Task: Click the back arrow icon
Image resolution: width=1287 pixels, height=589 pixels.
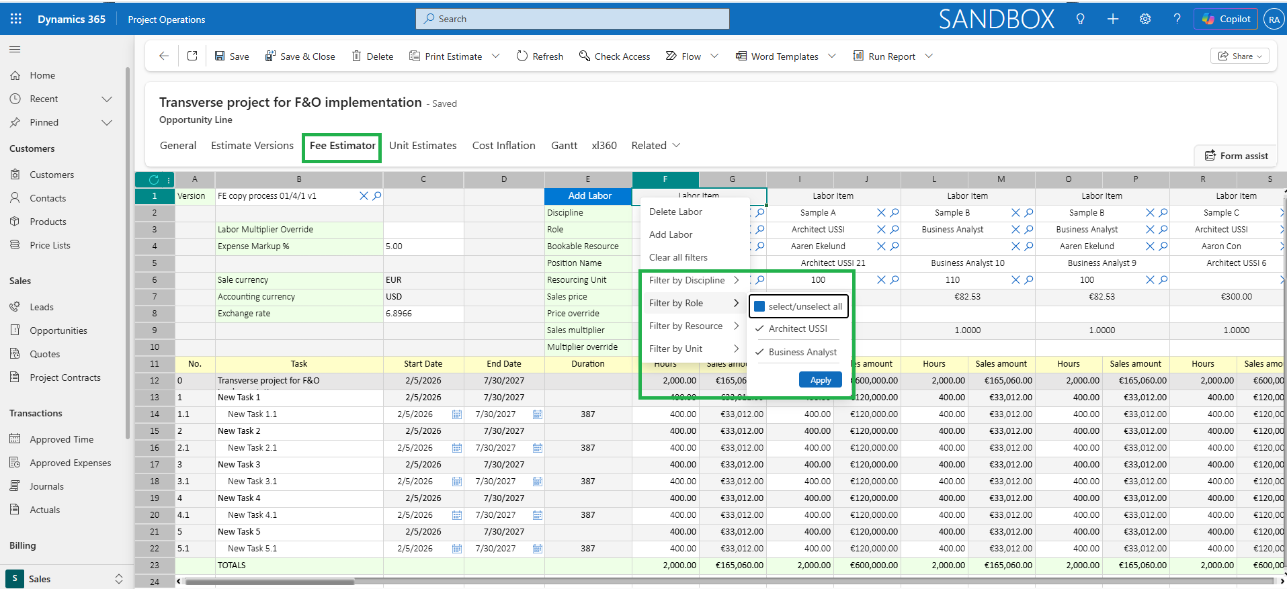Action: point(163,56)
